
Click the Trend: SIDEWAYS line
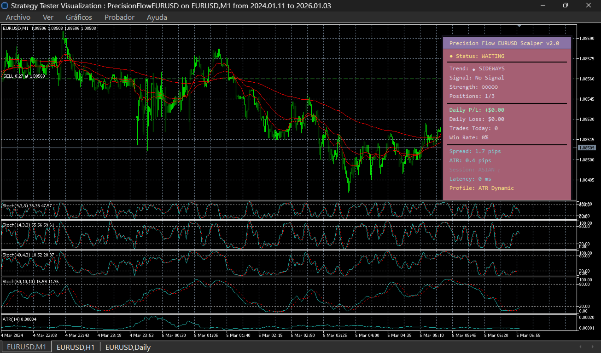click(477, 68)
